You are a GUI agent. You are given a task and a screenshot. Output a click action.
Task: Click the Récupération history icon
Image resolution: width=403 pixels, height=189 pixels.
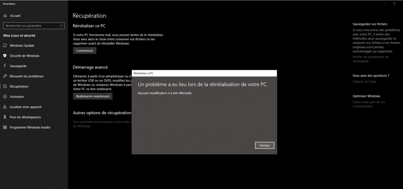pos(4,86)
